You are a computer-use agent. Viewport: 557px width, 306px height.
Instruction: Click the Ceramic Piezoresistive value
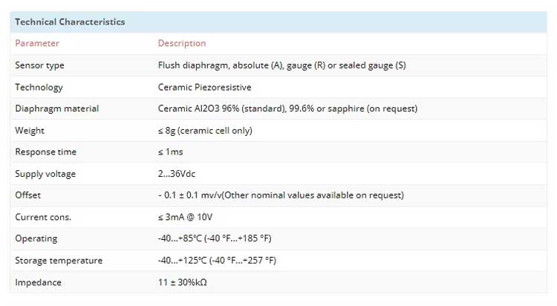(205, 88)
